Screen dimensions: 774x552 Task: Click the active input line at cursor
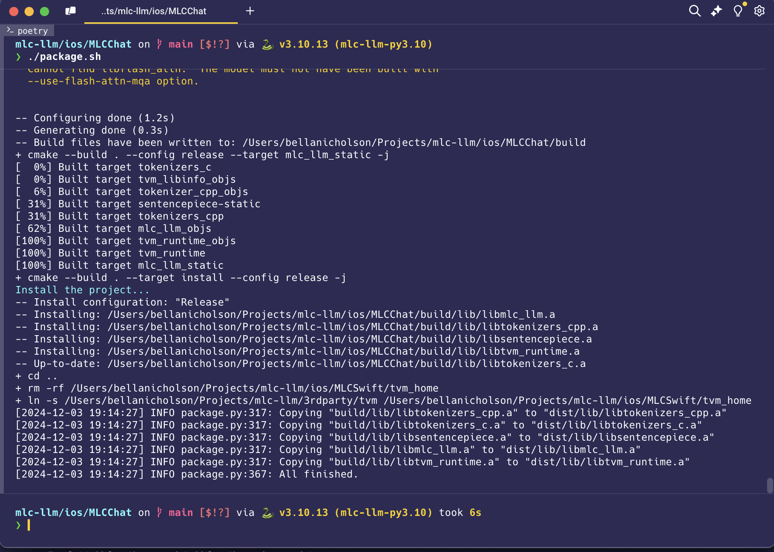[29, 525]
